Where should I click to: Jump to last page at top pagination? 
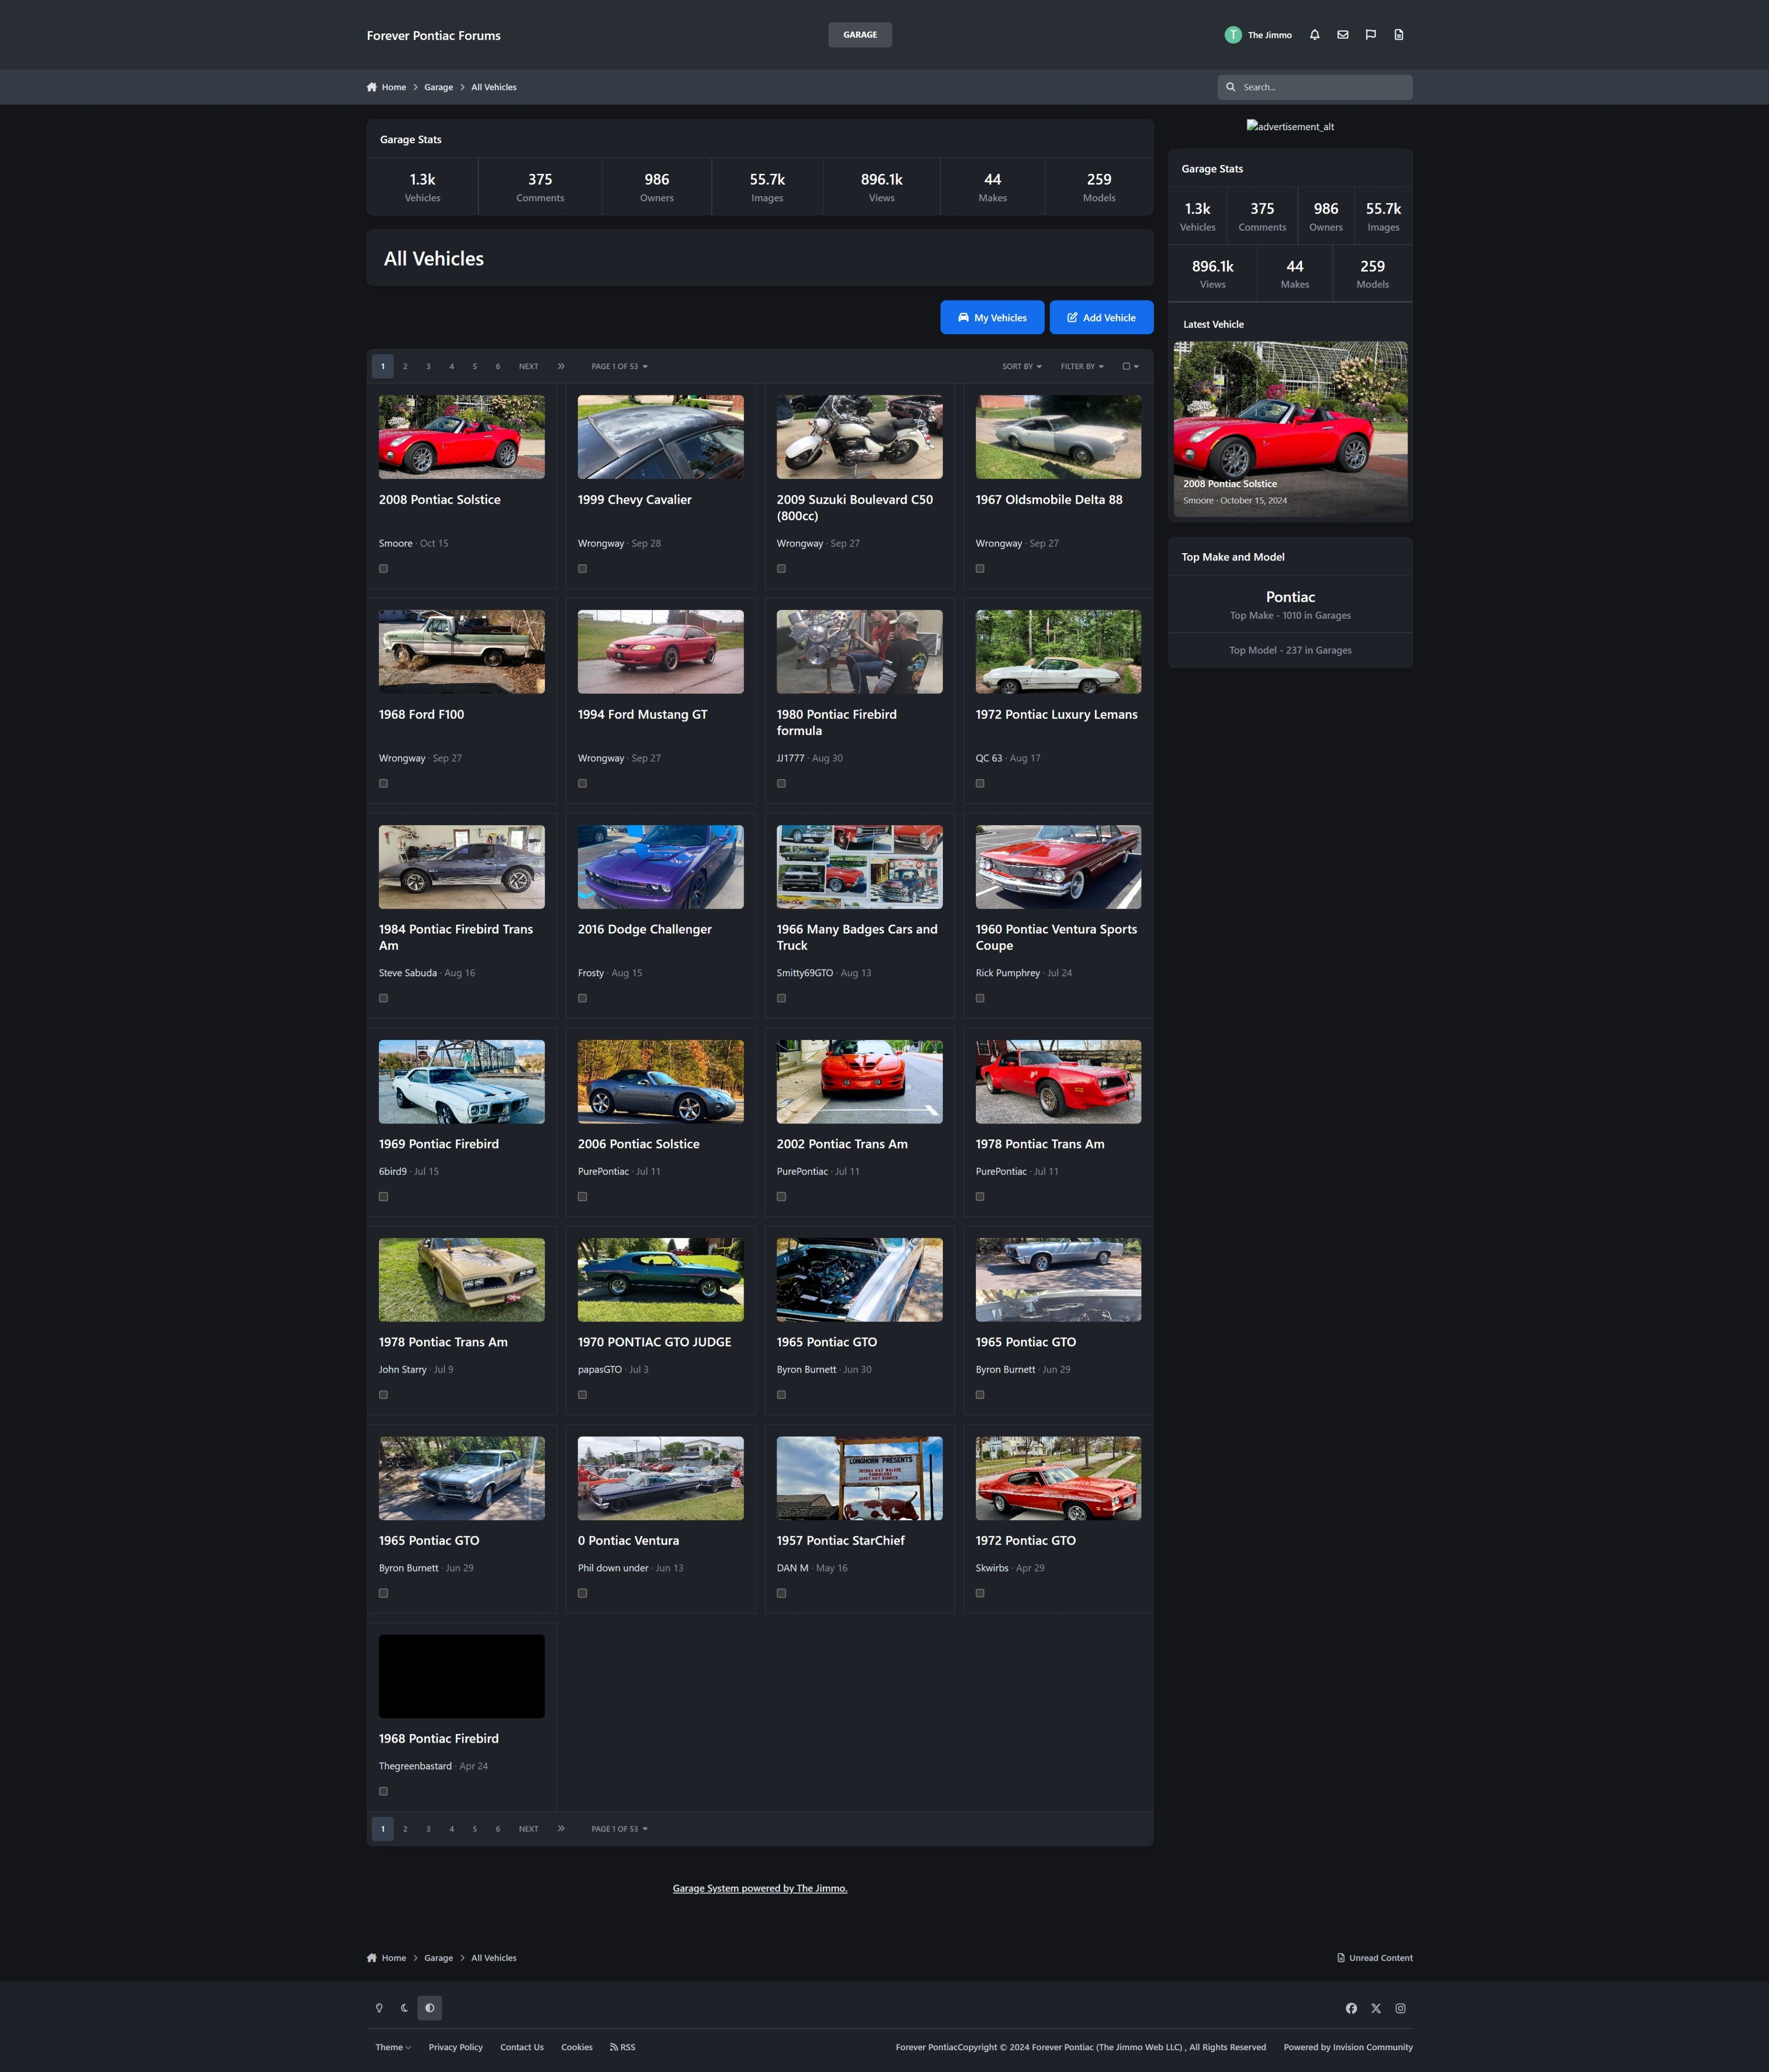[x=561, y=366]
